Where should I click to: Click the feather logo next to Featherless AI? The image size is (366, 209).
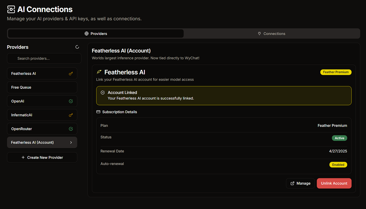[99, 72]
